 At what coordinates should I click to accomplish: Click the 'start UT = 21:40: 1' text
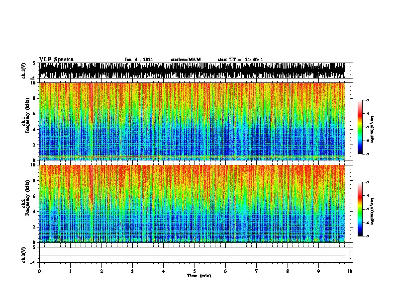[240, 60]
